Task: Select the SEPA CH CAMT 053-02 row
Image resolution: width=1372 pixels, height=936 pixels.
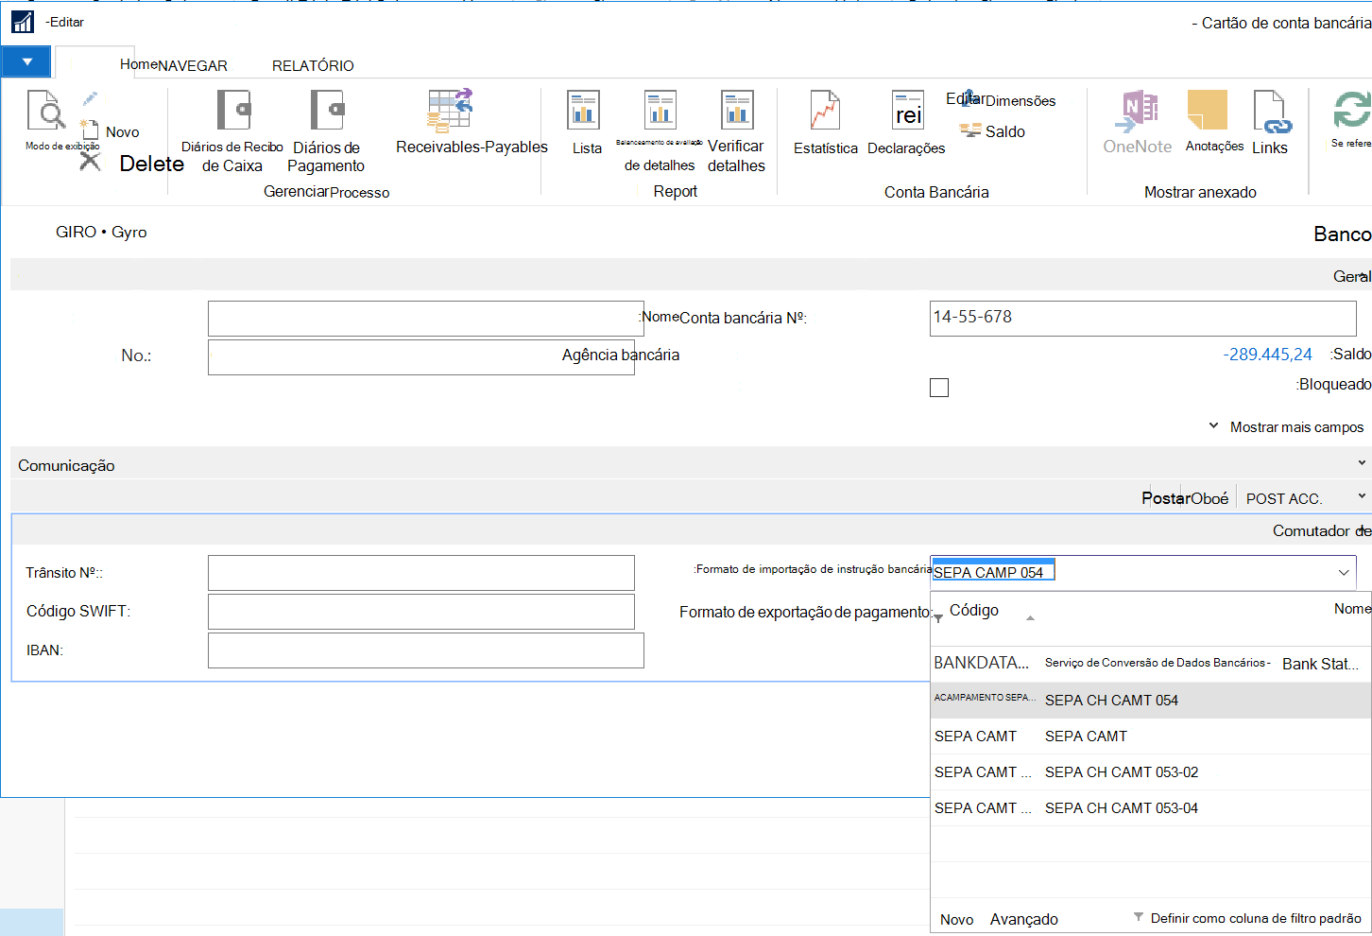Action: pos(1151,771)
